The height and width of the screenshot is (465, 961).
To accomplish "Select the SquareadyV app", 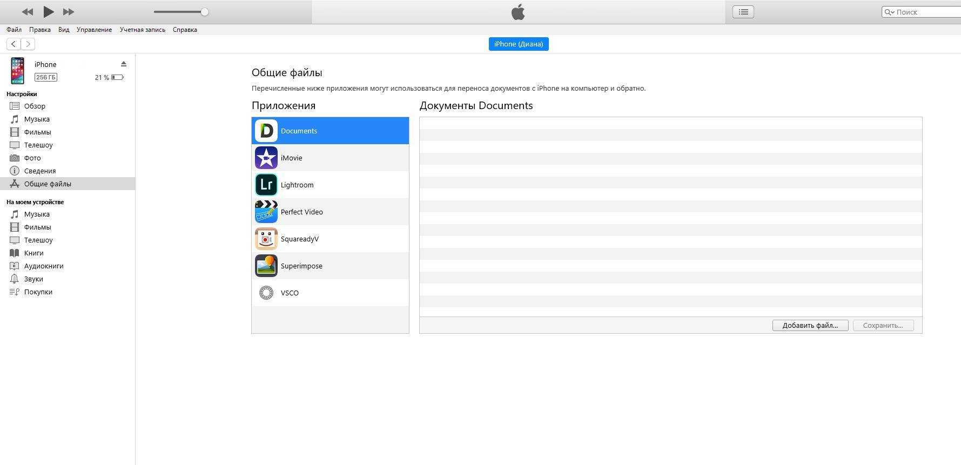I will coord(299,239).
